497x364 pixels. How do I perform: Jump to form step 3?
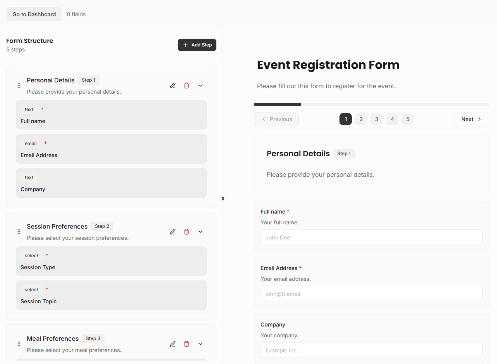(x=377, y=119)
